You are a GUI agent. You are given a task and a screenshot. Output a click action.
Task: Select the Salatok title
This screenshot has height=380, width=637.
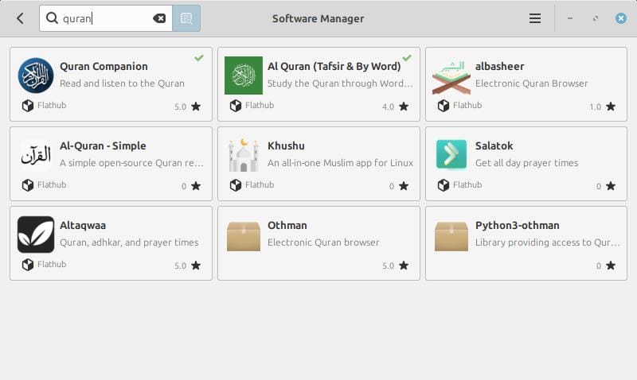point(494,145)
